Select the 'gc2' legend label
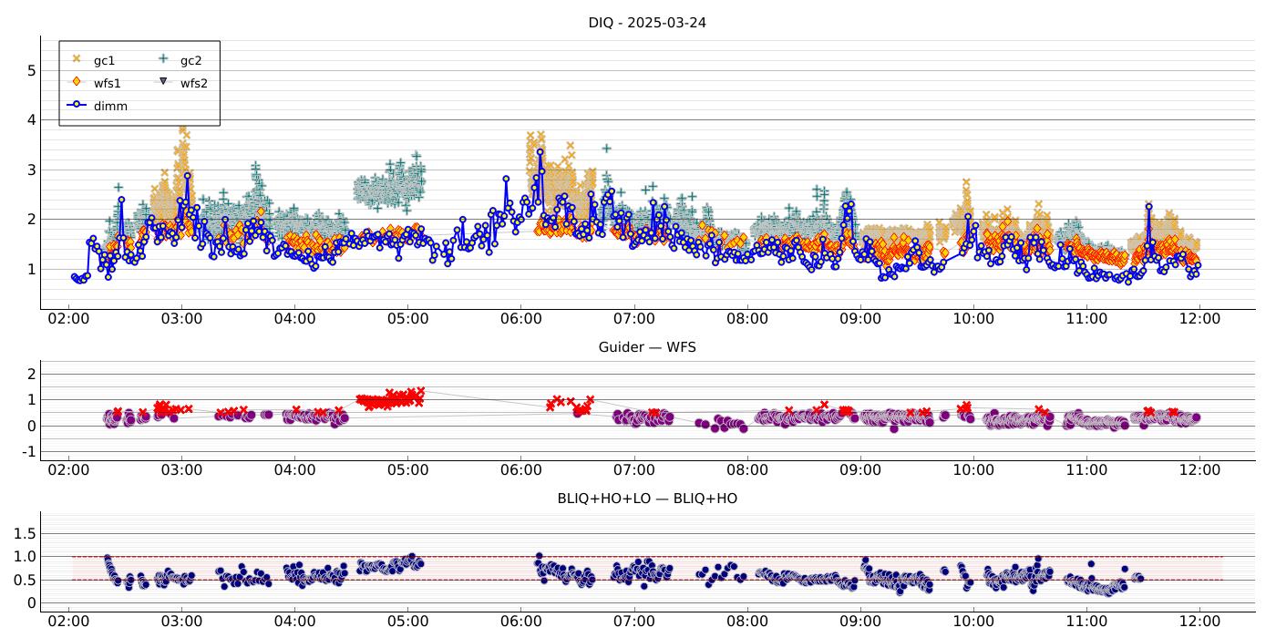The height and width of the screenshot is (638, 1276). click(190, 61)
